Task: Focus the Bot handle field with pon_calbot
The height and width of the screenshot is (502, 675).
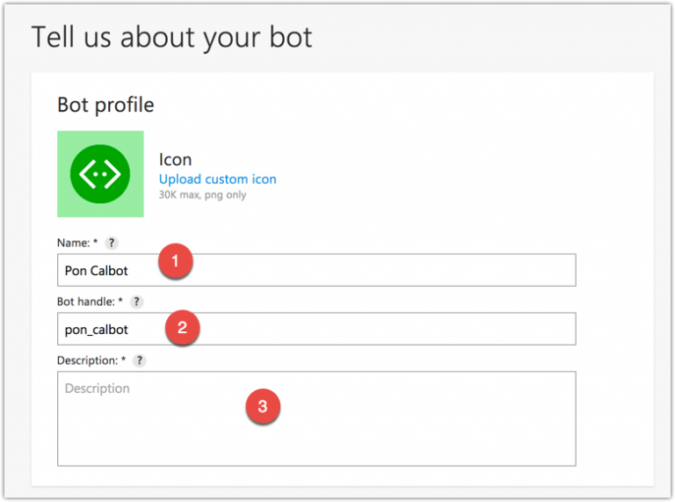Action: [x=316, y=329]
